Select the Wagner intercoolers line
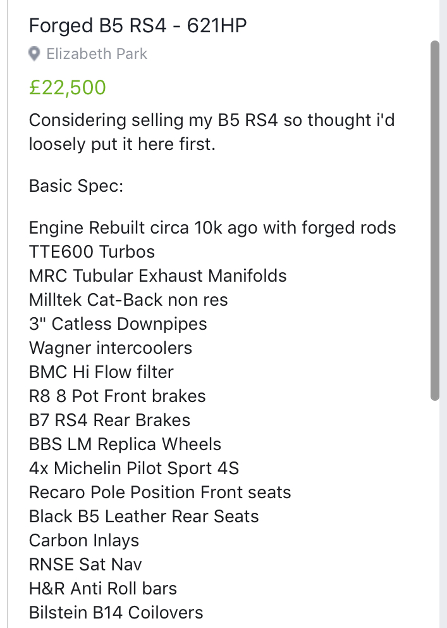This screenshot has height=628, width=447. (x=111, y=348)
